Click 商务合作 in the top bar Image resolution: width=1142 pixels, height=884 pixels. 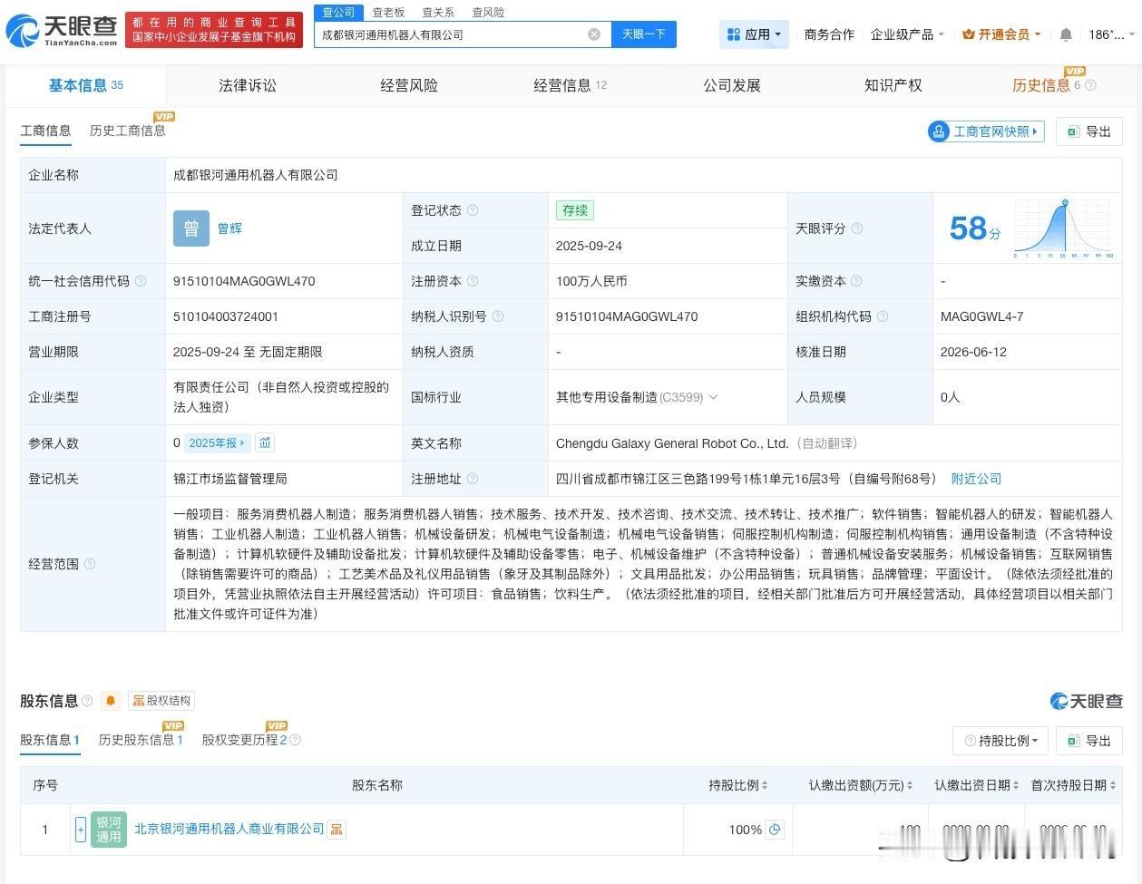829,34
